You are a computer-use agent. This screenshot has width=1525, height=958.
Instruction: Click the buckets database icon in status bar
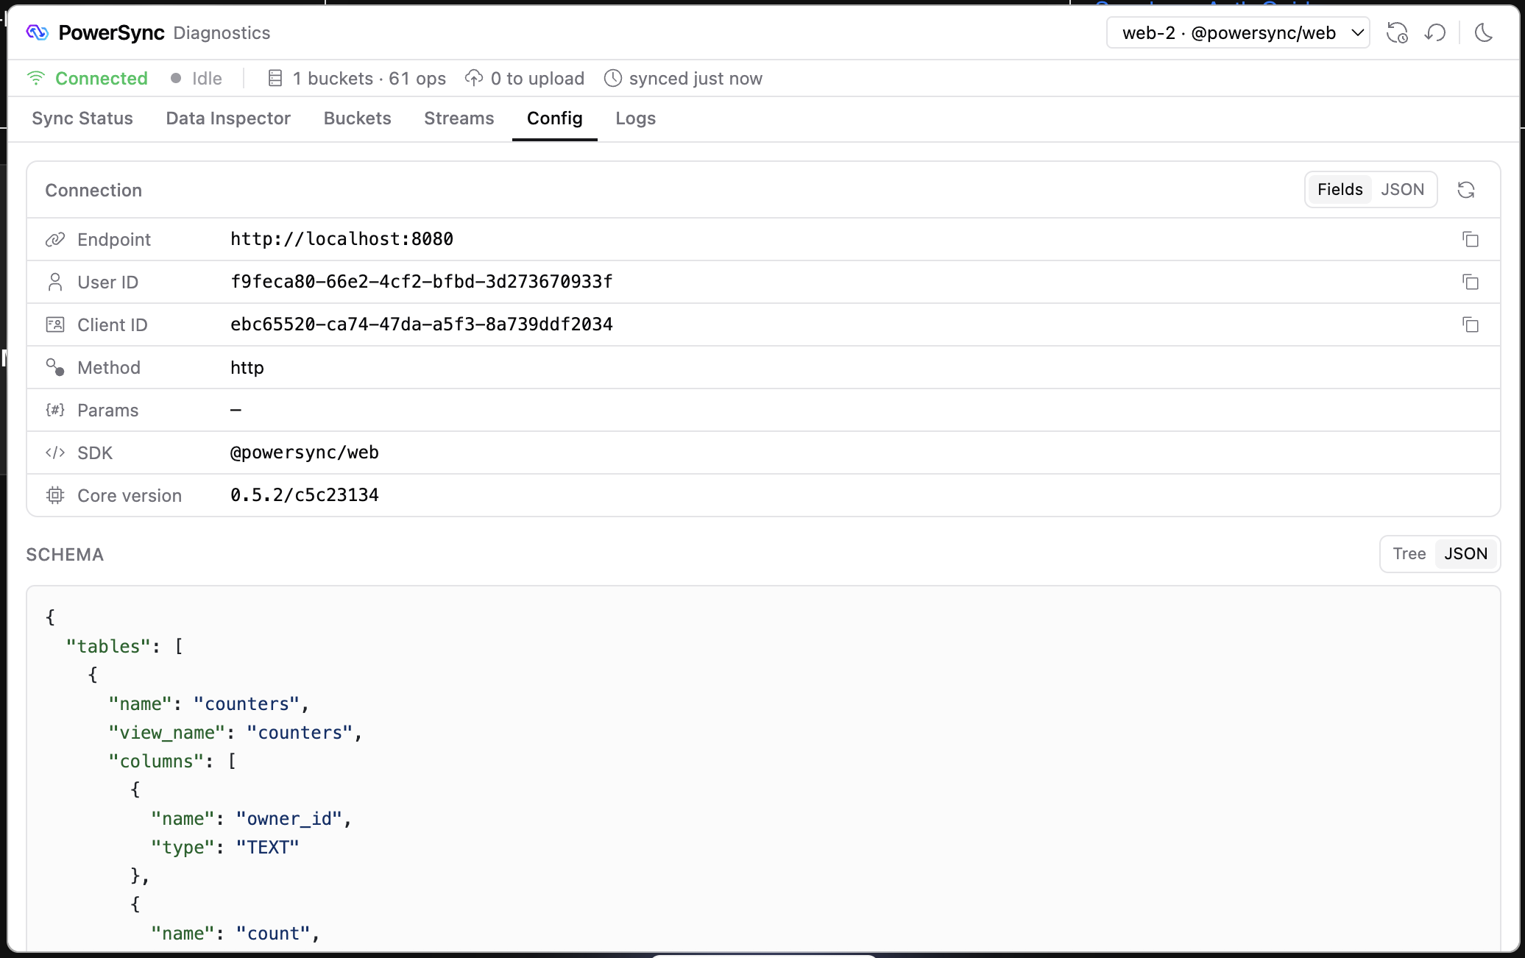pyautogui.click(x=275, y=78)
